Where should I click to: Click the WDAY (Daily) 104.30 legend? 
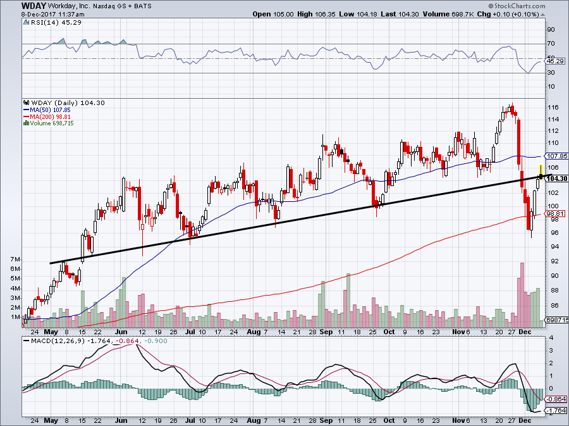(68, 103)
